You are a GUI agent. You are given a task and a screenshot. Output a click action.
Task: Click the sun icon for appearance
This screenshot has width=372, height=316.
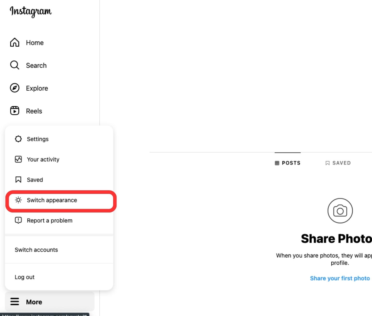tap(18, 200)
